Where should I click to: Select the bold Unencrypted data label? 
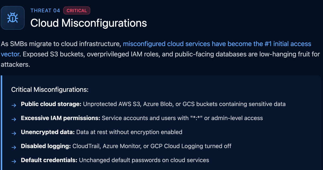tap(48, 132)
